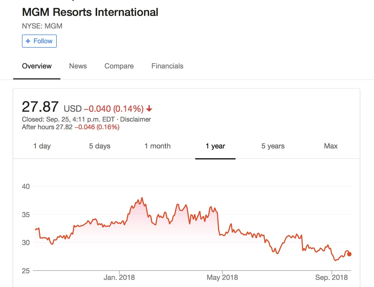Click the Jan. 2018 axis label
The image size is (374, 287).
(119, 277)
